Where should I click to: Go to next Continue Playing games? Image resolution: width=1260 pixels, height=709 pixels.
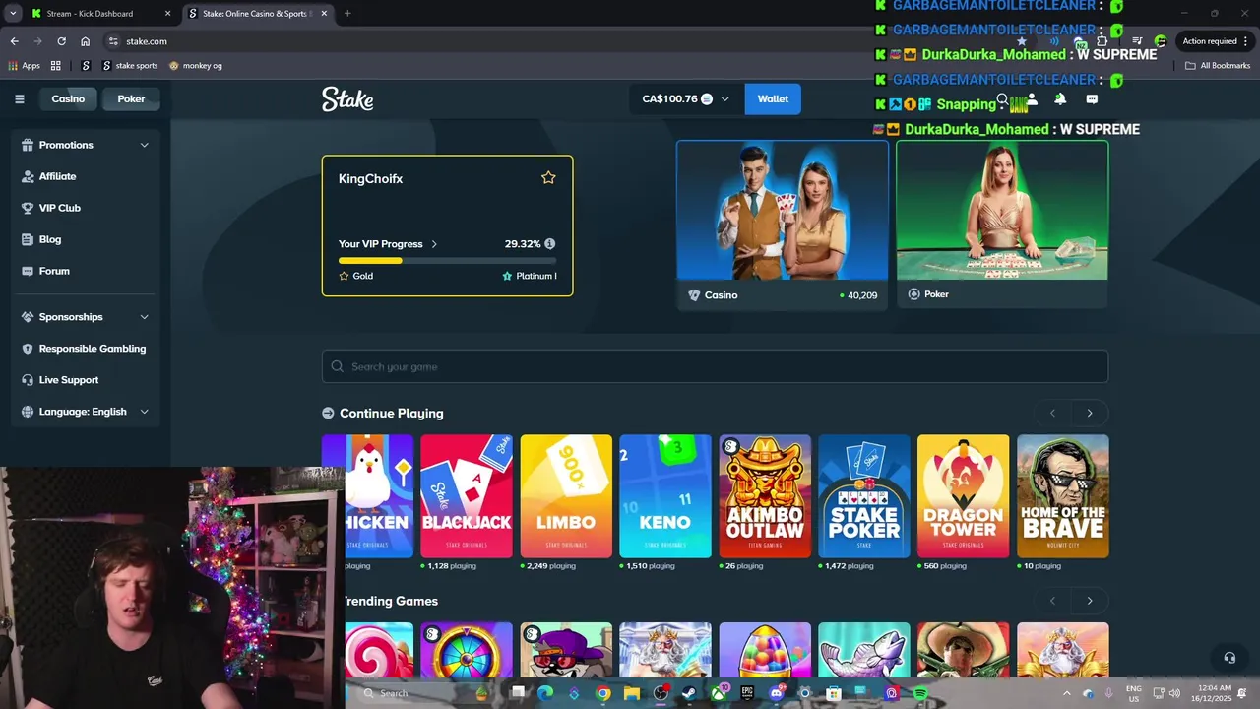coord(1090,413)
